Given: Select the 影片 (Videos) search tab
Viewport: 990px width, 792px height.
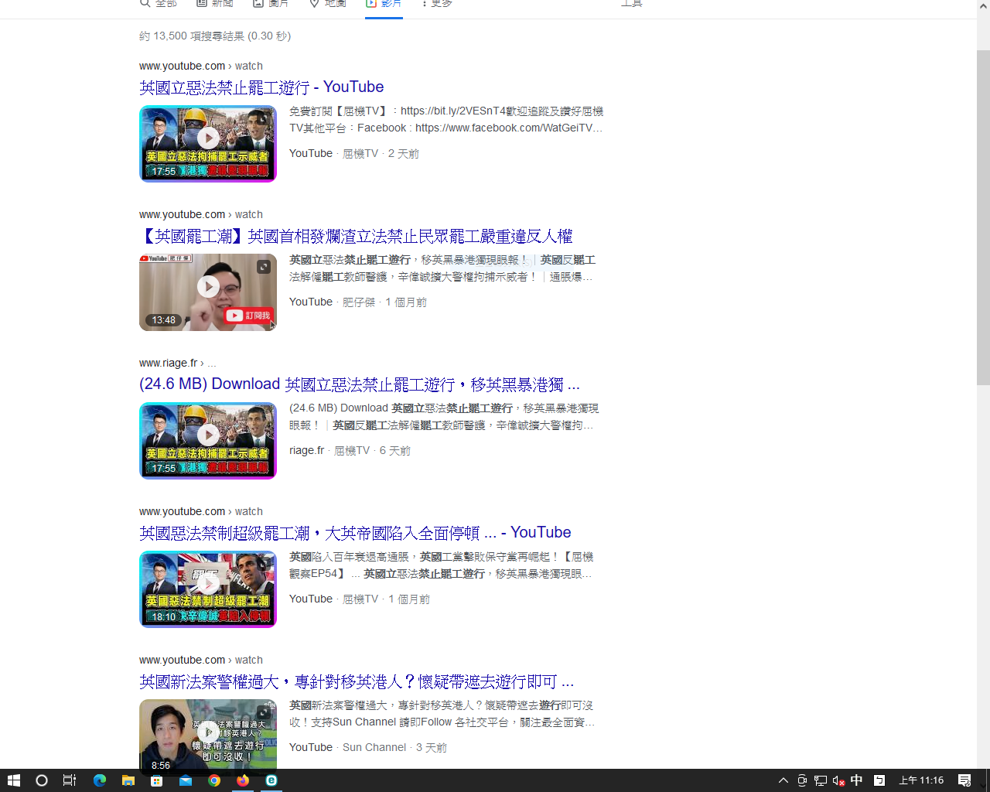Looking at the screenshot, I should [384, 5].
